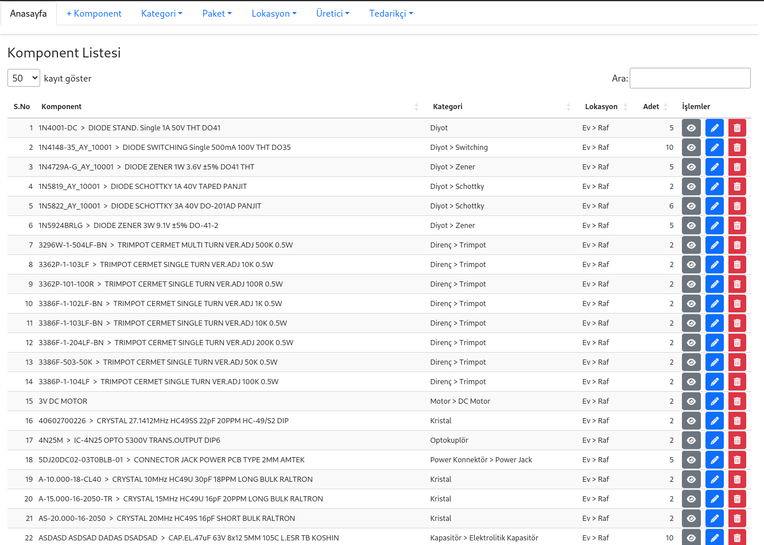Click the + Komponent link
Screen dimensions: 764x545
tap(94, 13)
